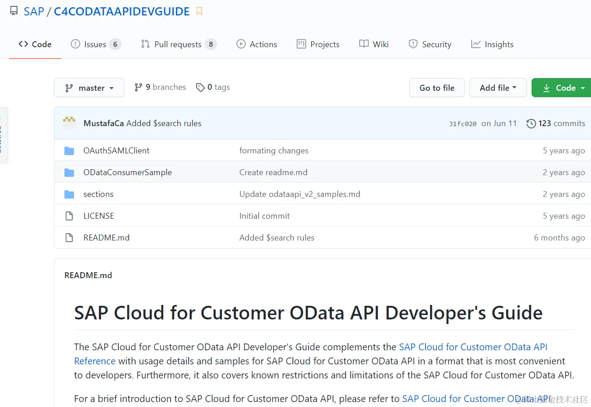Click the bookmark icon next to C4CODATAAPIDEVGUIDE
Image resolution: width=591 pixels, height=407 pixels.
pyautogui.click(x=199, y=11)
